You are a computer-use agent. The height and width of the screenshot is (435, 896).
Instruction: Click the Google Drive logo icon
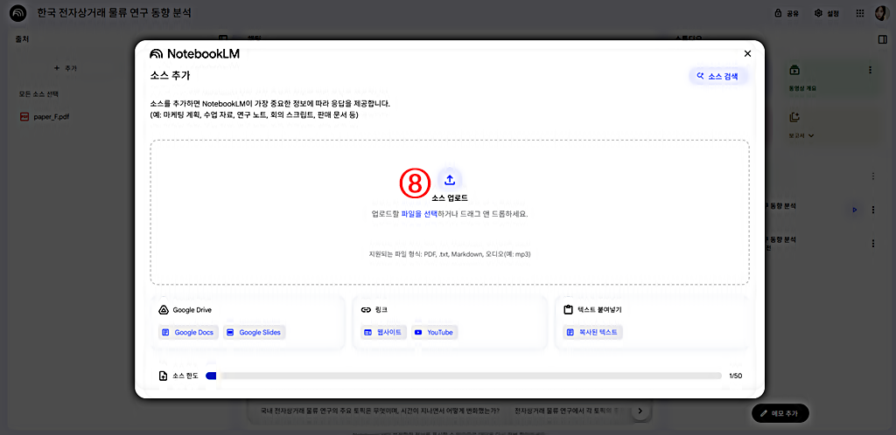(x=163, y=310)
